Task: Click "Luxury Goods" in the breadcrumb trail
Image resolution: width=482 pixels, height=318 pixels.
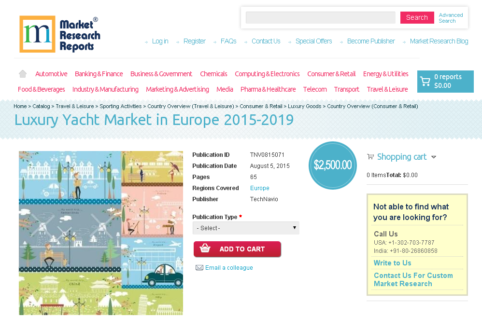Action: (304, 106)
